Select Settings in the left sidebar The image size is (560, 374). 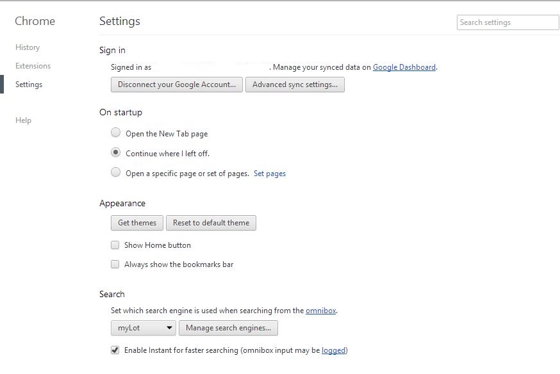pos(29,85)
